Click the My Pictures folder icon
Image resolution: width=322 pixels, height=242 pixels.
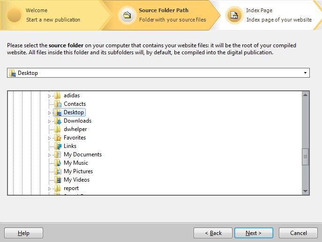pyautogui.click(x=58, y=171)
